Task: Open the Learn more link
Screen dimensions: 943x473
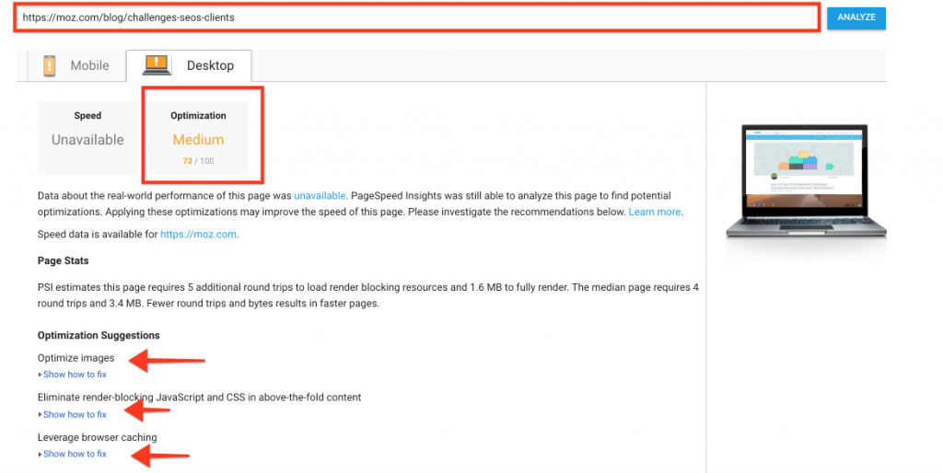Action: 655,213
